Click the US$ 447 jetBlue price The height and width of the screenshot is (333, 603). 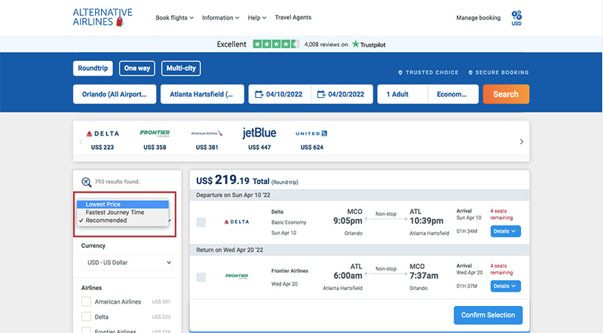coord(259,147)
